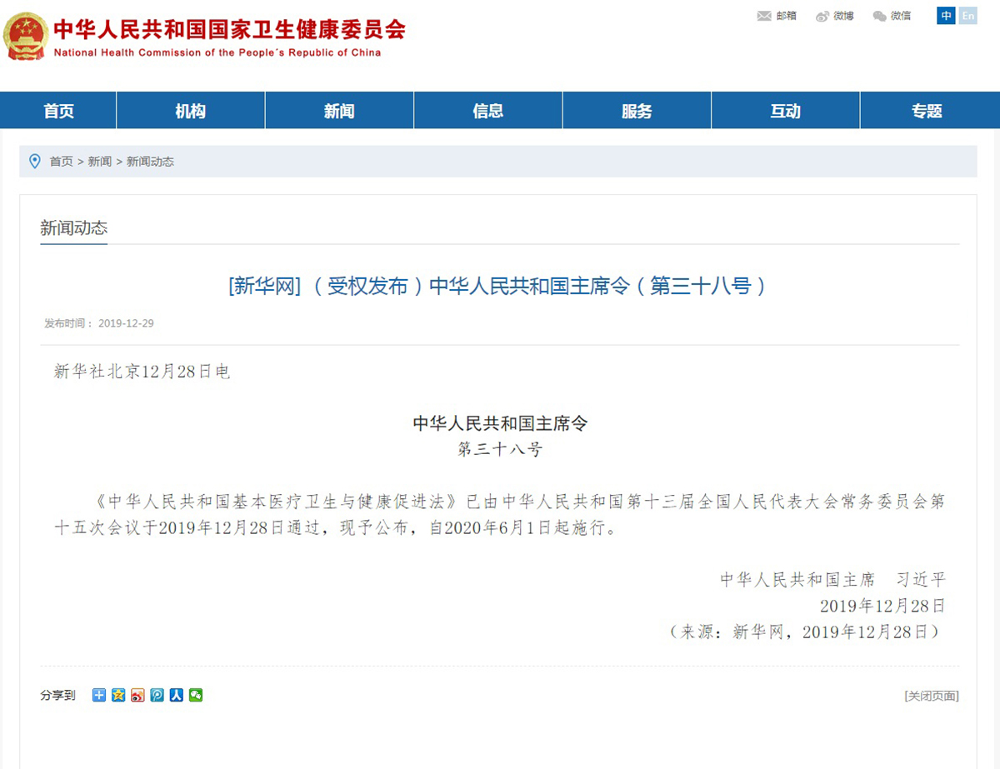1000x769 pixels.
Task: Expand the 专题 navigation menu
Action: pyautogui.click(x=926, y=111)
